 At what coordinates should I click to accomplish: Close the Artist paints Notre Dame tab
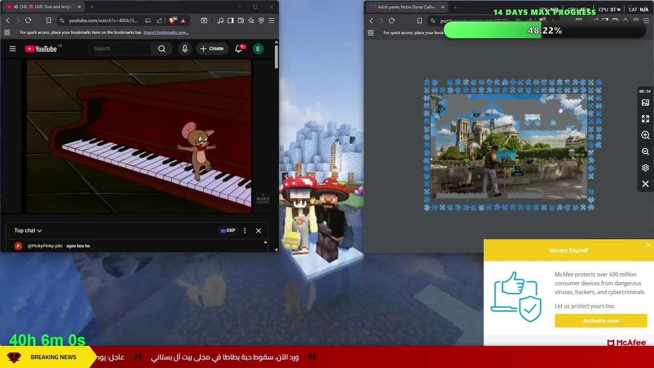point(442,7)
